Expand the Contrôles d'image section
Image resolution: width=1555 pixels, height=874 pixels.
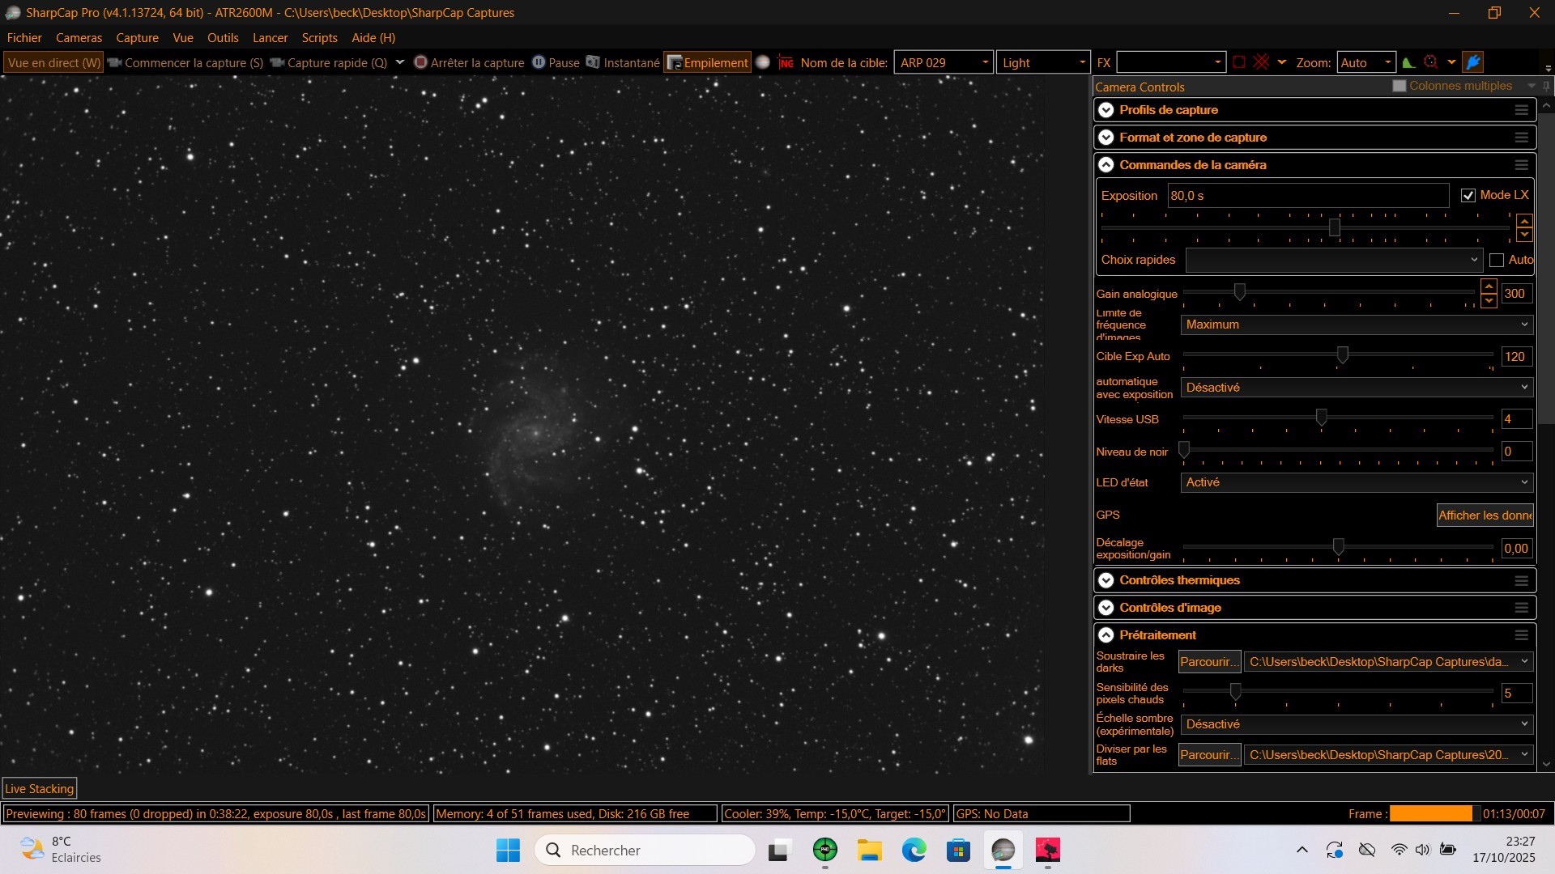1106,608
